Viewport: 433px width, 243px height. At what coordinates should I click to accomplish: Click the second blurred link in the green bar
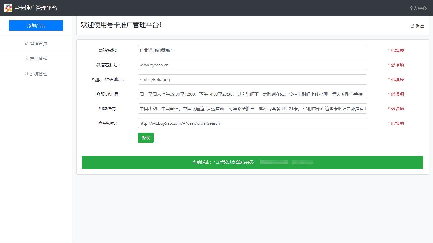coord(302,162)
